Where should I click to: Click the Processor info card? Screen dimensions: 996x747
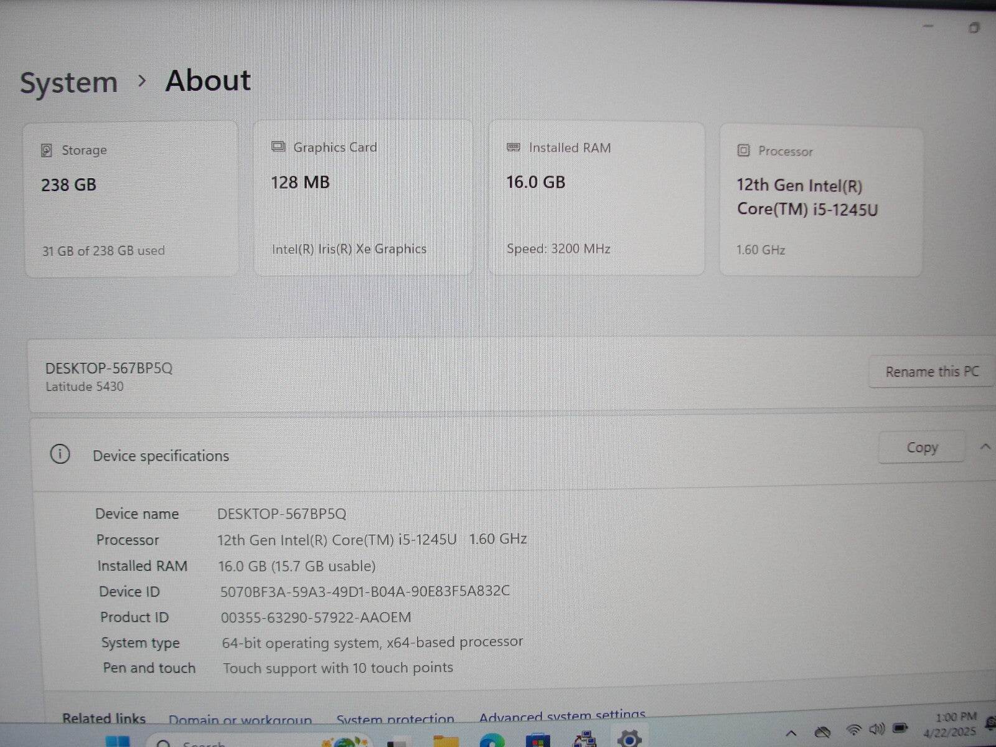(x=820, y=200)
